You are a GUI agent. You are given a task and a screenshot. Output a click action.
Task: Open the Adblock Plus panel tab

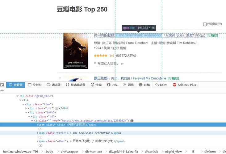pos(184,85)
